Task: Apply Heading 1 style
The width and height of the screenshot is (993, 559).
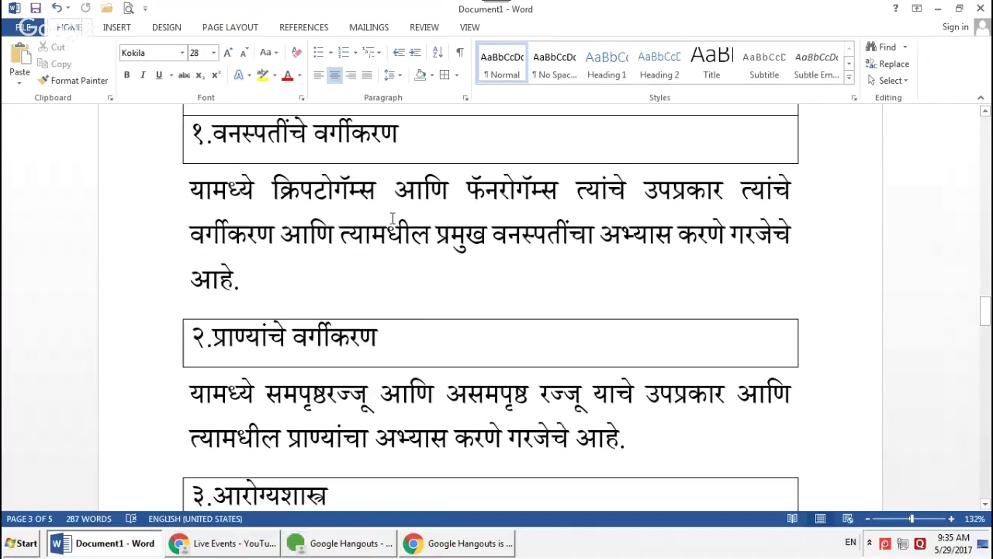Action: pos(607,64)
